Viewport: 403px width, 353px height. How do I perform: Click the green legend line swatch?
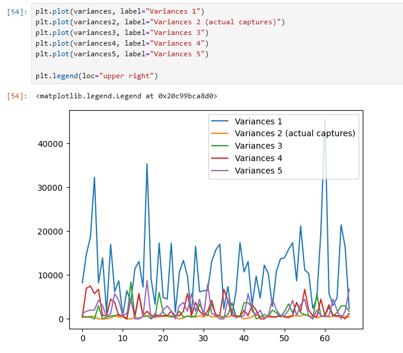220,146
